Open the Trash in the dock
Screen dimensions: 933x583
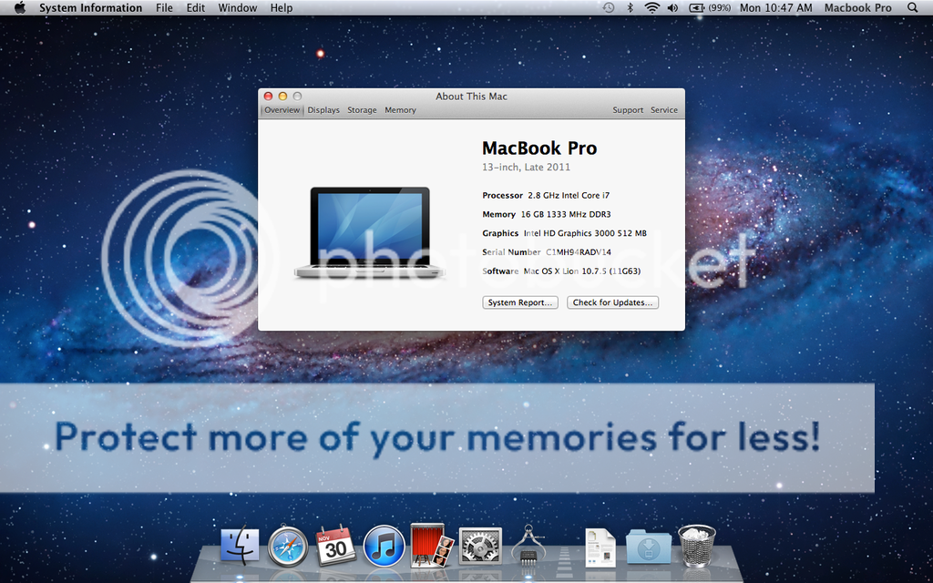(x=696, y=546)
